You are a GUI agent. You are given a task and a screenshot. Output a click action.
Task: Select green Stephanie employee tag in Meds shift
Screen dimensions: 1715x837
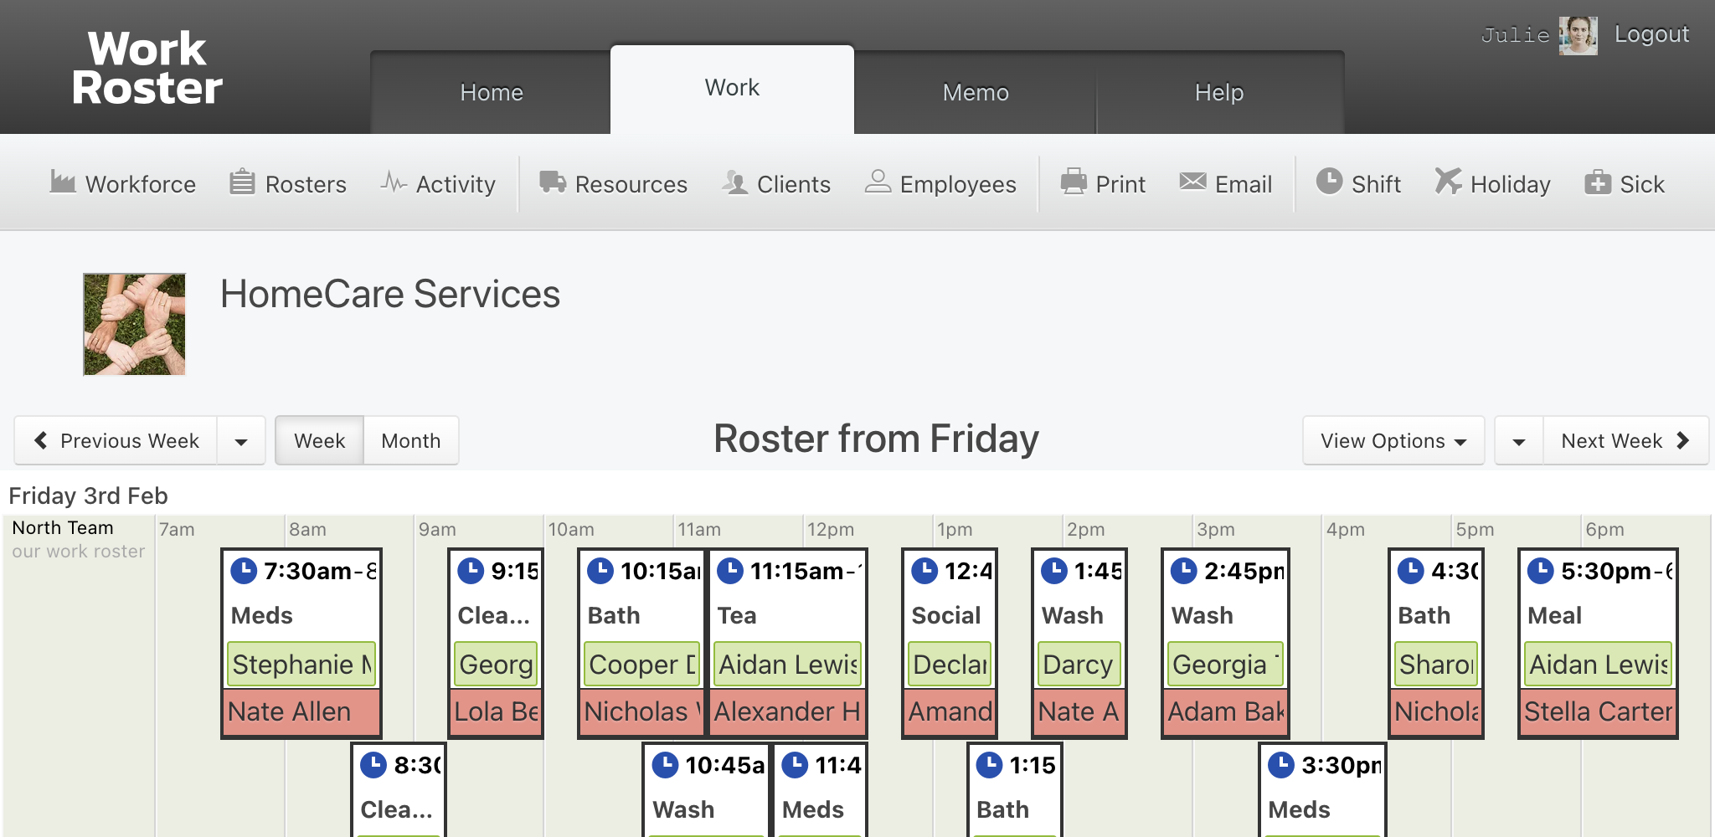click(301, 664)
